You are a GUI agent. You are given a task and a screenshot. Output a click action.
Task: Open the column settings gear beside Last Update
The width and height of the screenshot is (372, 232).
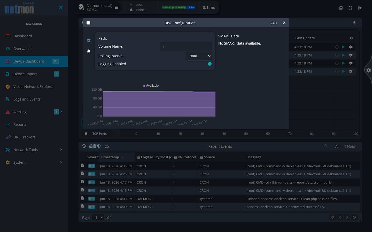351,38
